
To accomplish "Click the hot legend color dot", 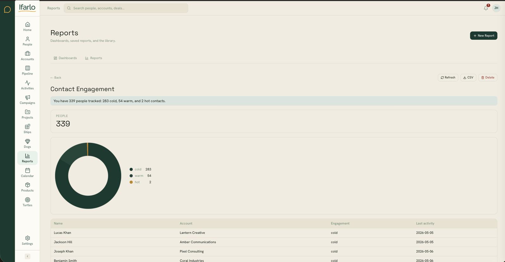I will [131, 182].
